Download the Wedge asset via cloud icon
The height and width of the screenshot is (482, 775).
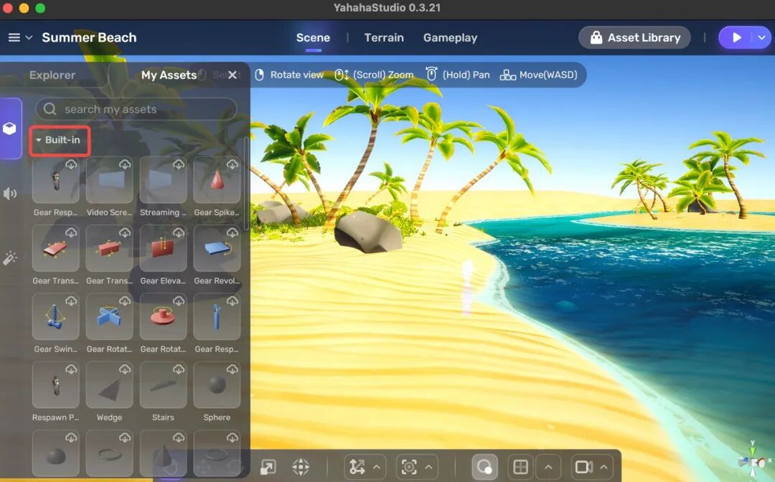(125, 369)
